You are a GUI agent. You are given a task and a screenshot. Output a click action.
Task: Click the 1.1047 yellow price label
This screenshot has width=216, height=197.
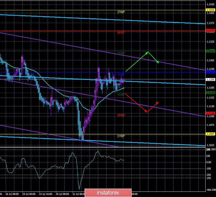coord(210,134)
